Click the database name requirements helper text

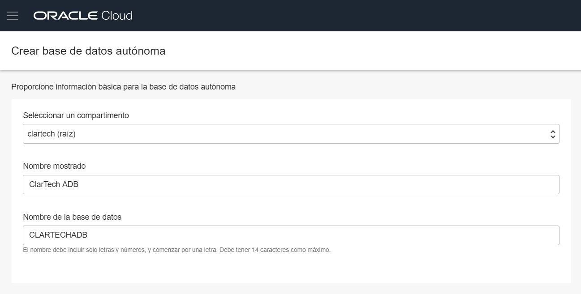[x=177, y=250]
